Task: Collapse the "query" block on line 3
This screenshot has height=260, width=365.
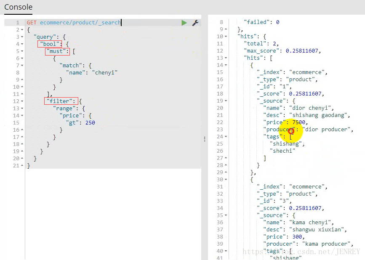Action: (x=22, y=37)
